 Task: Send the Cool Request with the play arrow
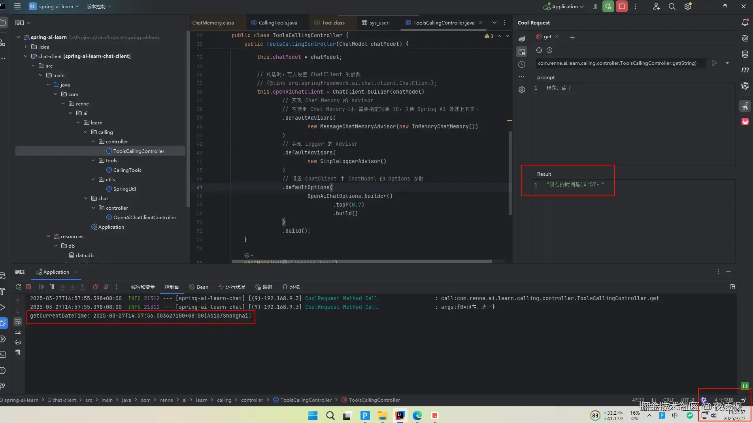point(714,63)
